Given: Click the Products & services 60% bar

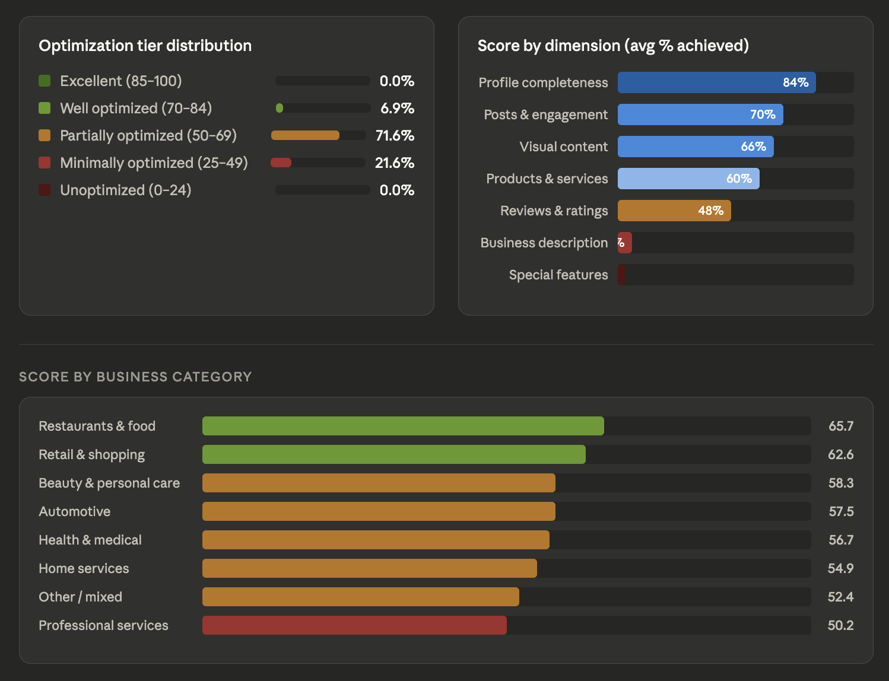Looking at the screenshot, I should 688,179.
